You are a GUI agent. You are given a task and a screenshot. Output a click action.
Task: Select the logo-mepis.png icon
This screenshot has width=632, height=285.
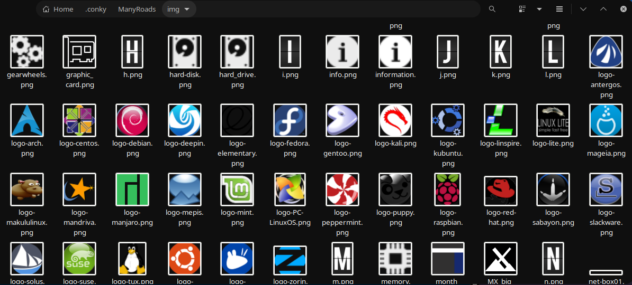(x=185, y=189)
